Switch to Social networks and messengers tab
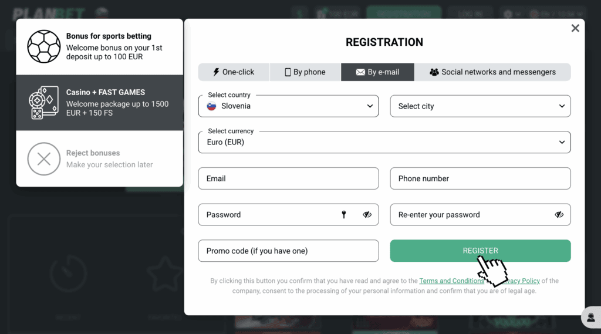The width and height of the screenshot is (601, 334). tap(492, 72)
